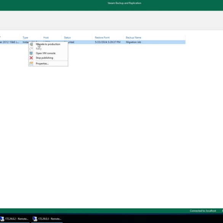The image size is (223, 223).
Task: Choose Migrate to production from context menu
Action: (48, 44)
